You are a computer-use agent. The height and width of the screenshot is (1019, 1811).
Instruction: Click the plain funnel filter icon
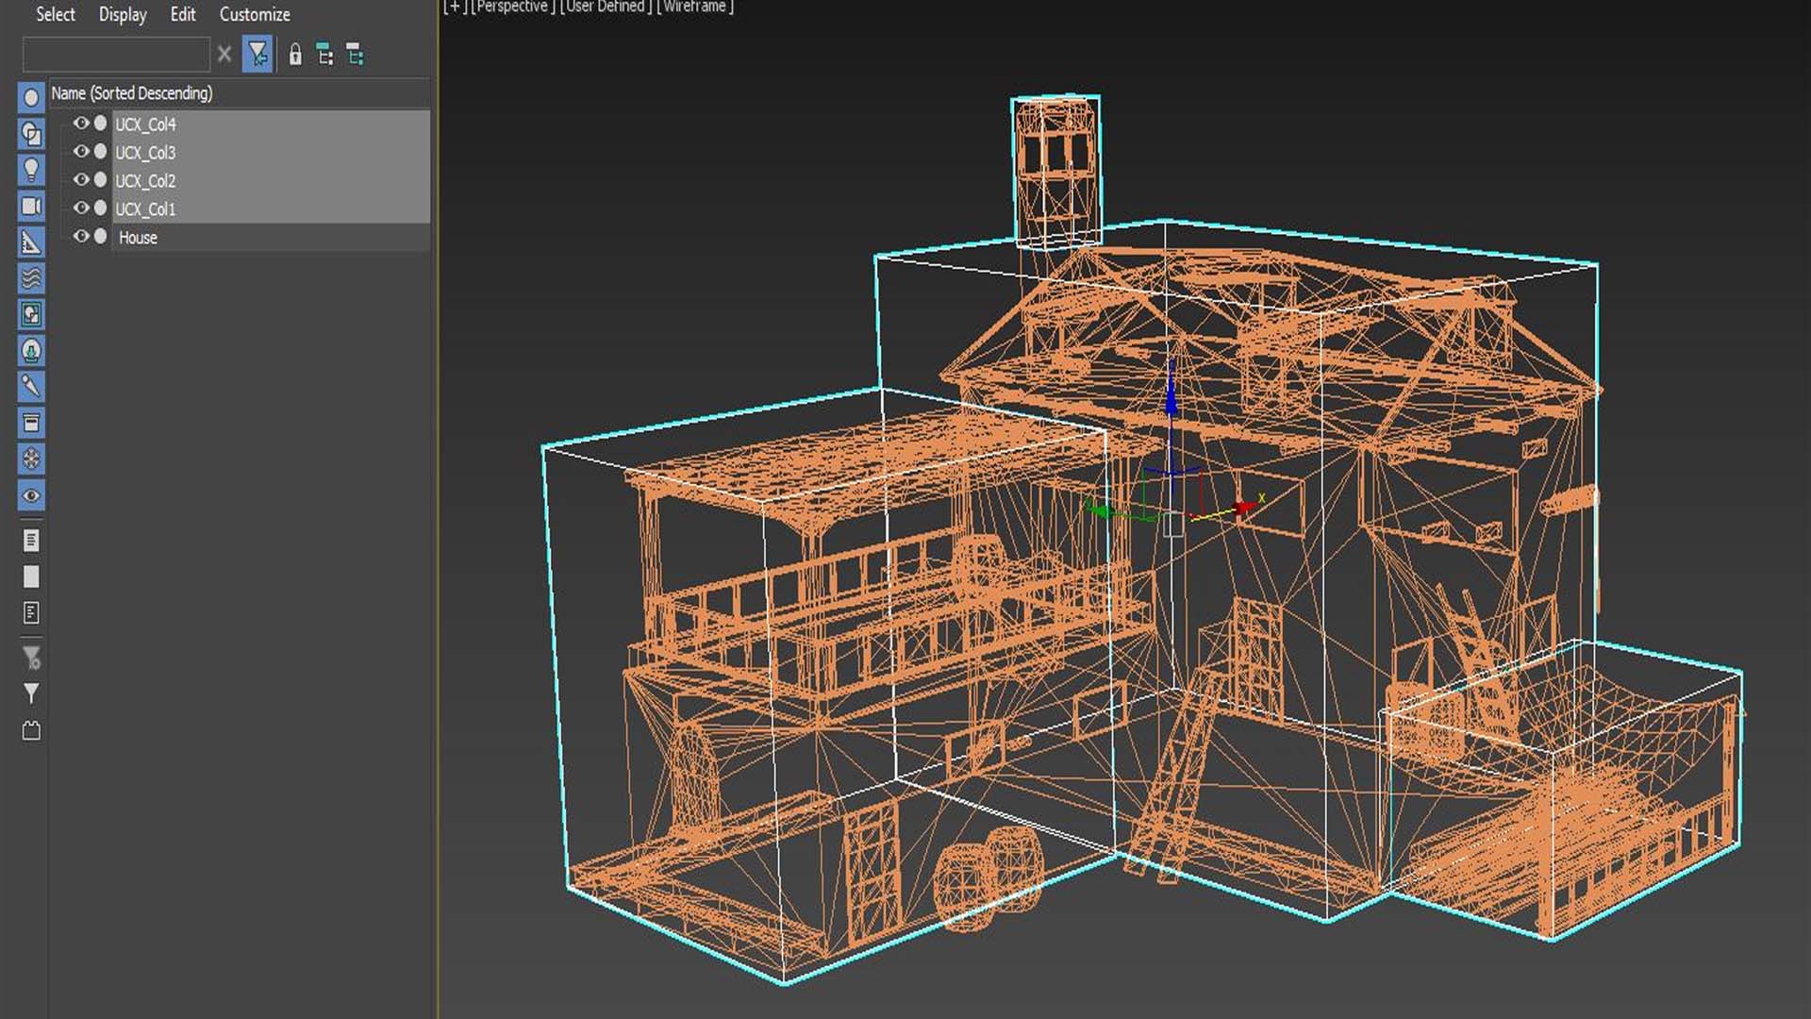[x=31, y=693]
